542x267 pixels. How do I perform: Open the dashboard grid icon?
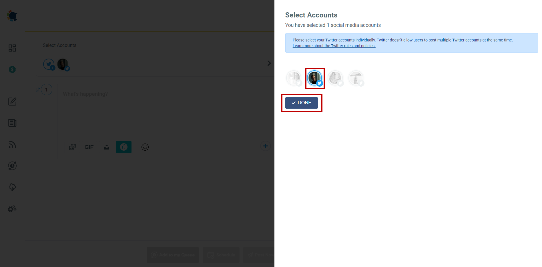(x=12, y=48)
